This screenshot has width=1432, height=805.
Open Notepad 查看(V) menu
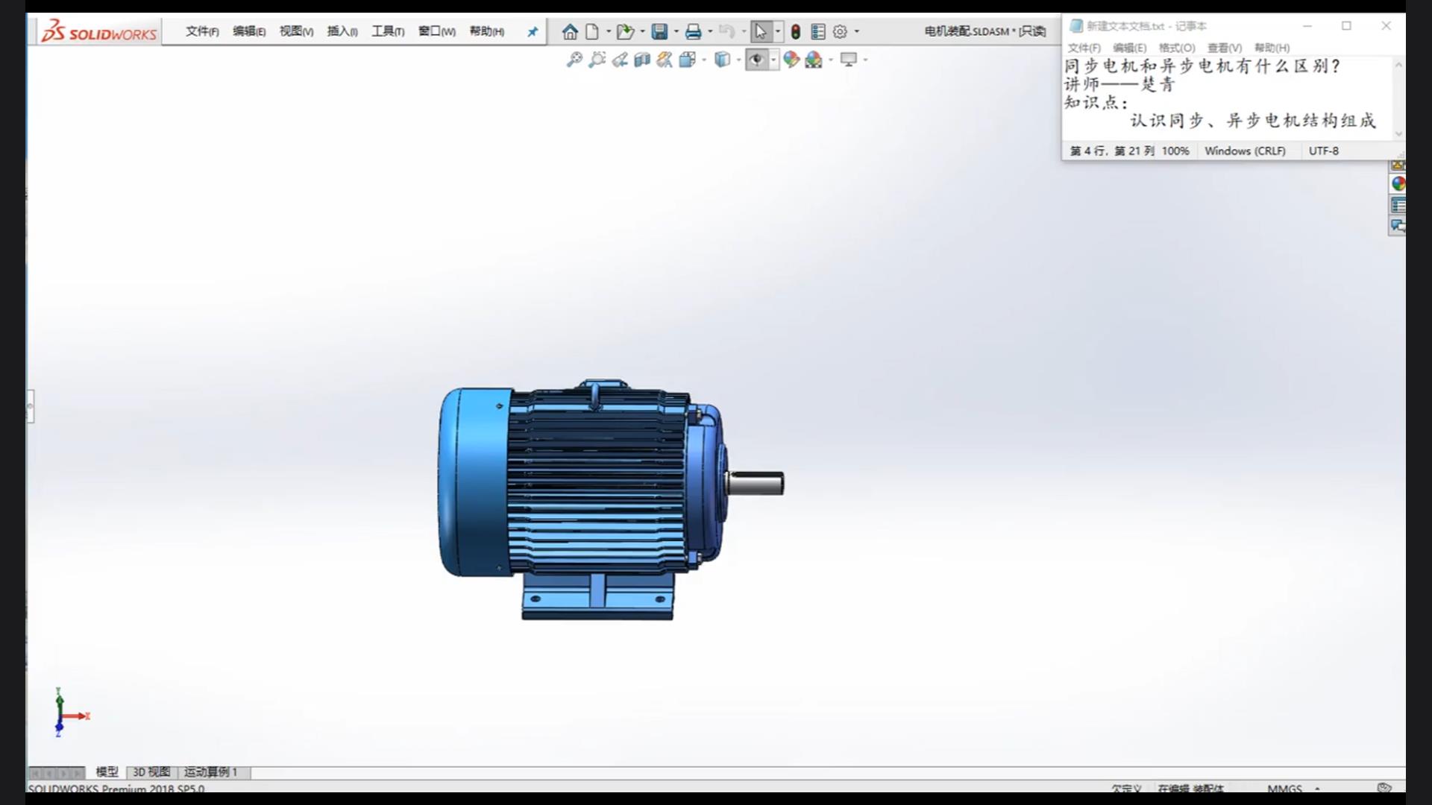(1225, 48)
